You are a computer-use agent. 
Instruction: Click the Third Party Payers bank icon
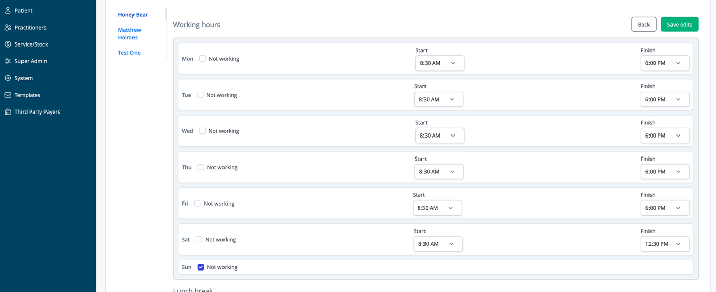click(x=8, y=111)
